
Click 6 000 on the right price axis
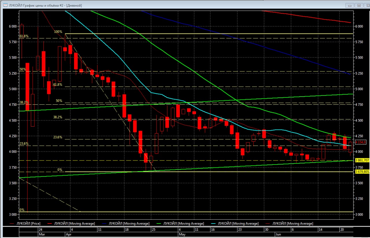359,26
